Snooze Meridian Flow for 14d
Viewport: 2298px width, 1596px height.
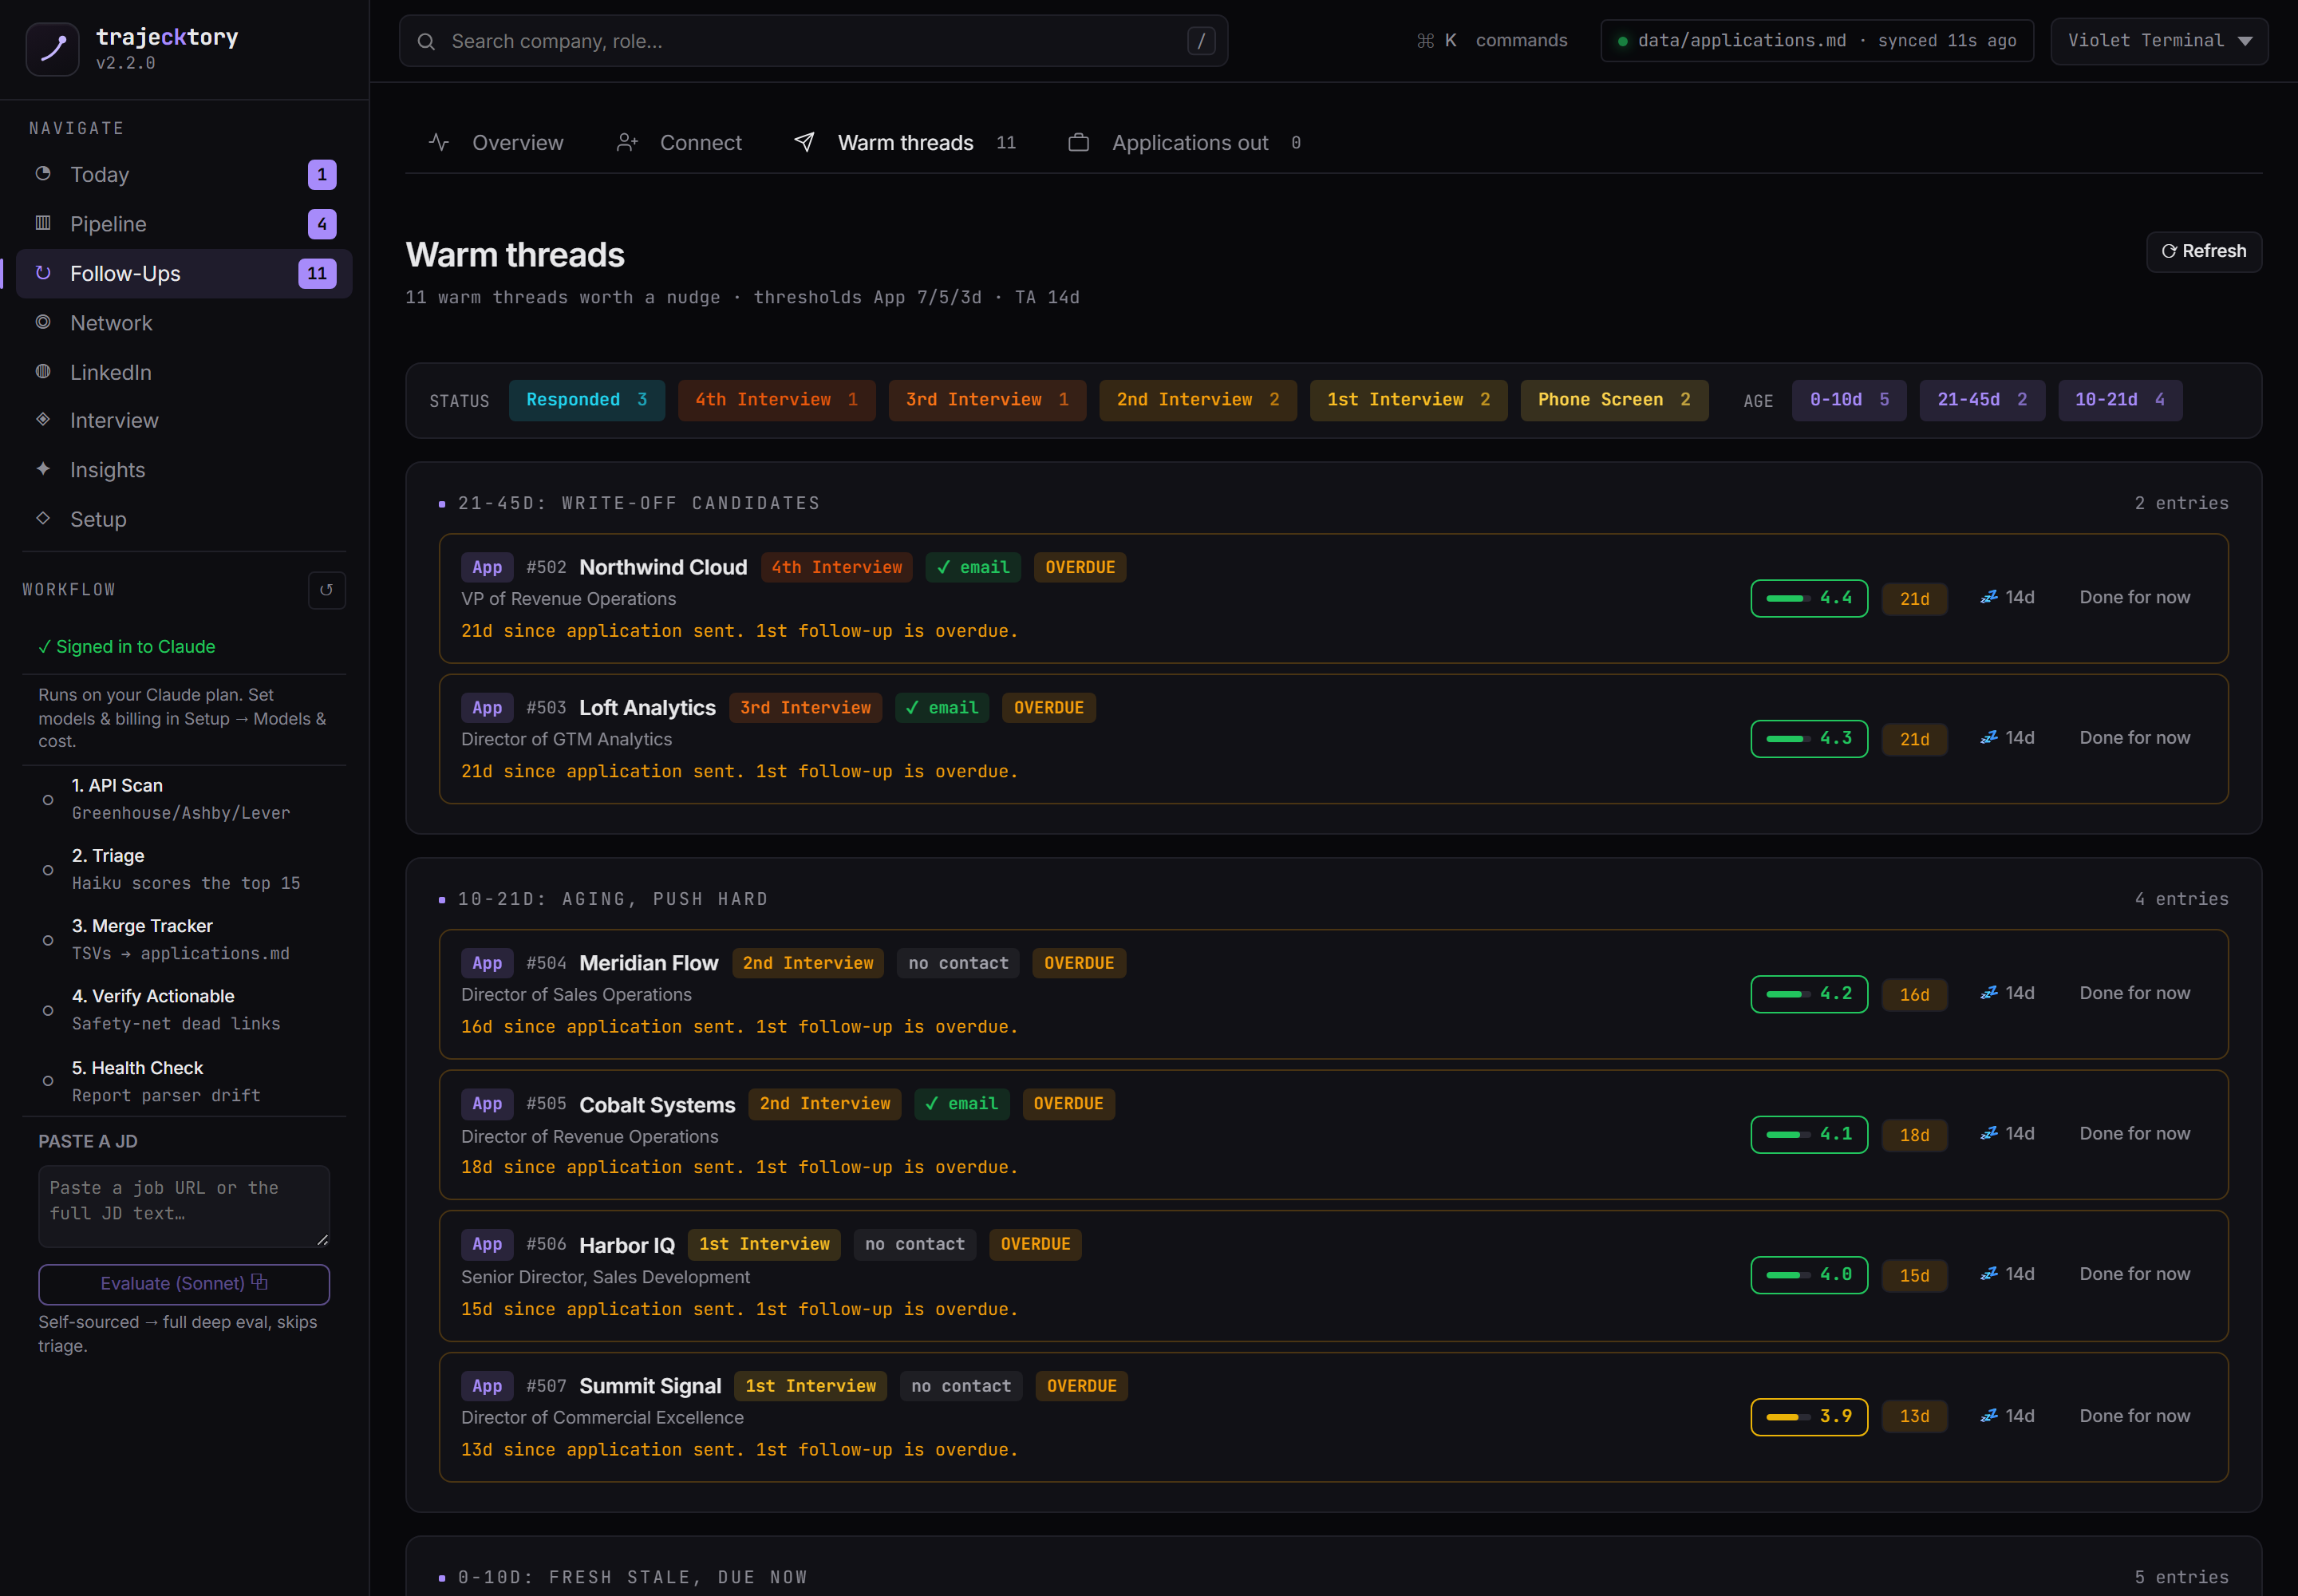coord(2007,993)
